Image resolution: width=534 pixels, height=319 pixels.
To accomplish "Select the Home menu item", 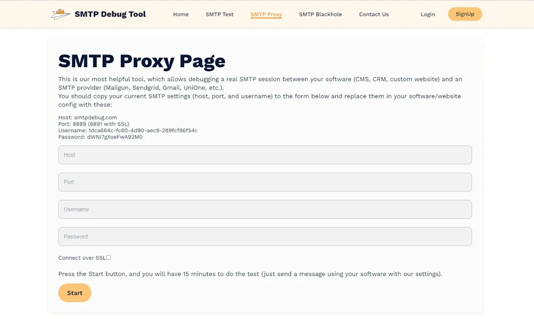I will click(180, 15).
